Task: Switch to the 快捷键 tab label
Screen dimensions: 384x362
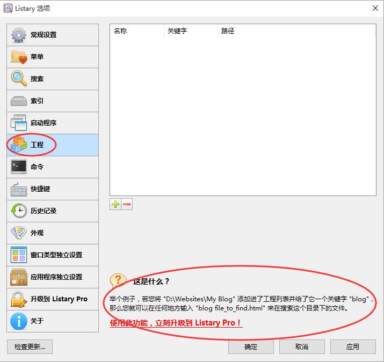Action: tap(40, 189)
